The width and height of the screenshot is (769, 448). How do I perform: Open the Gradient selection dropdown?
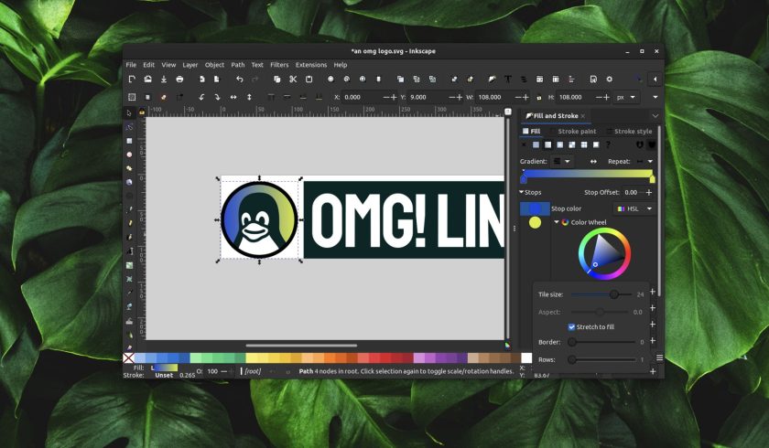561,161
